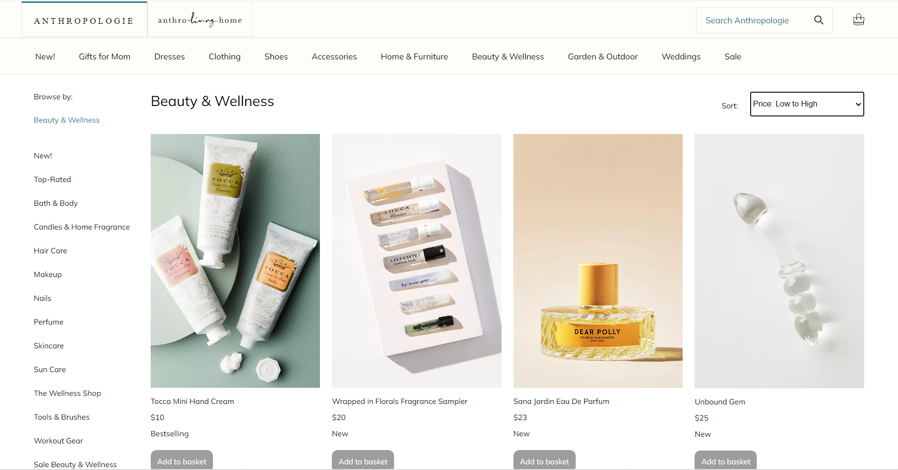Go to the Sale navigation item

tap(733, 57)
